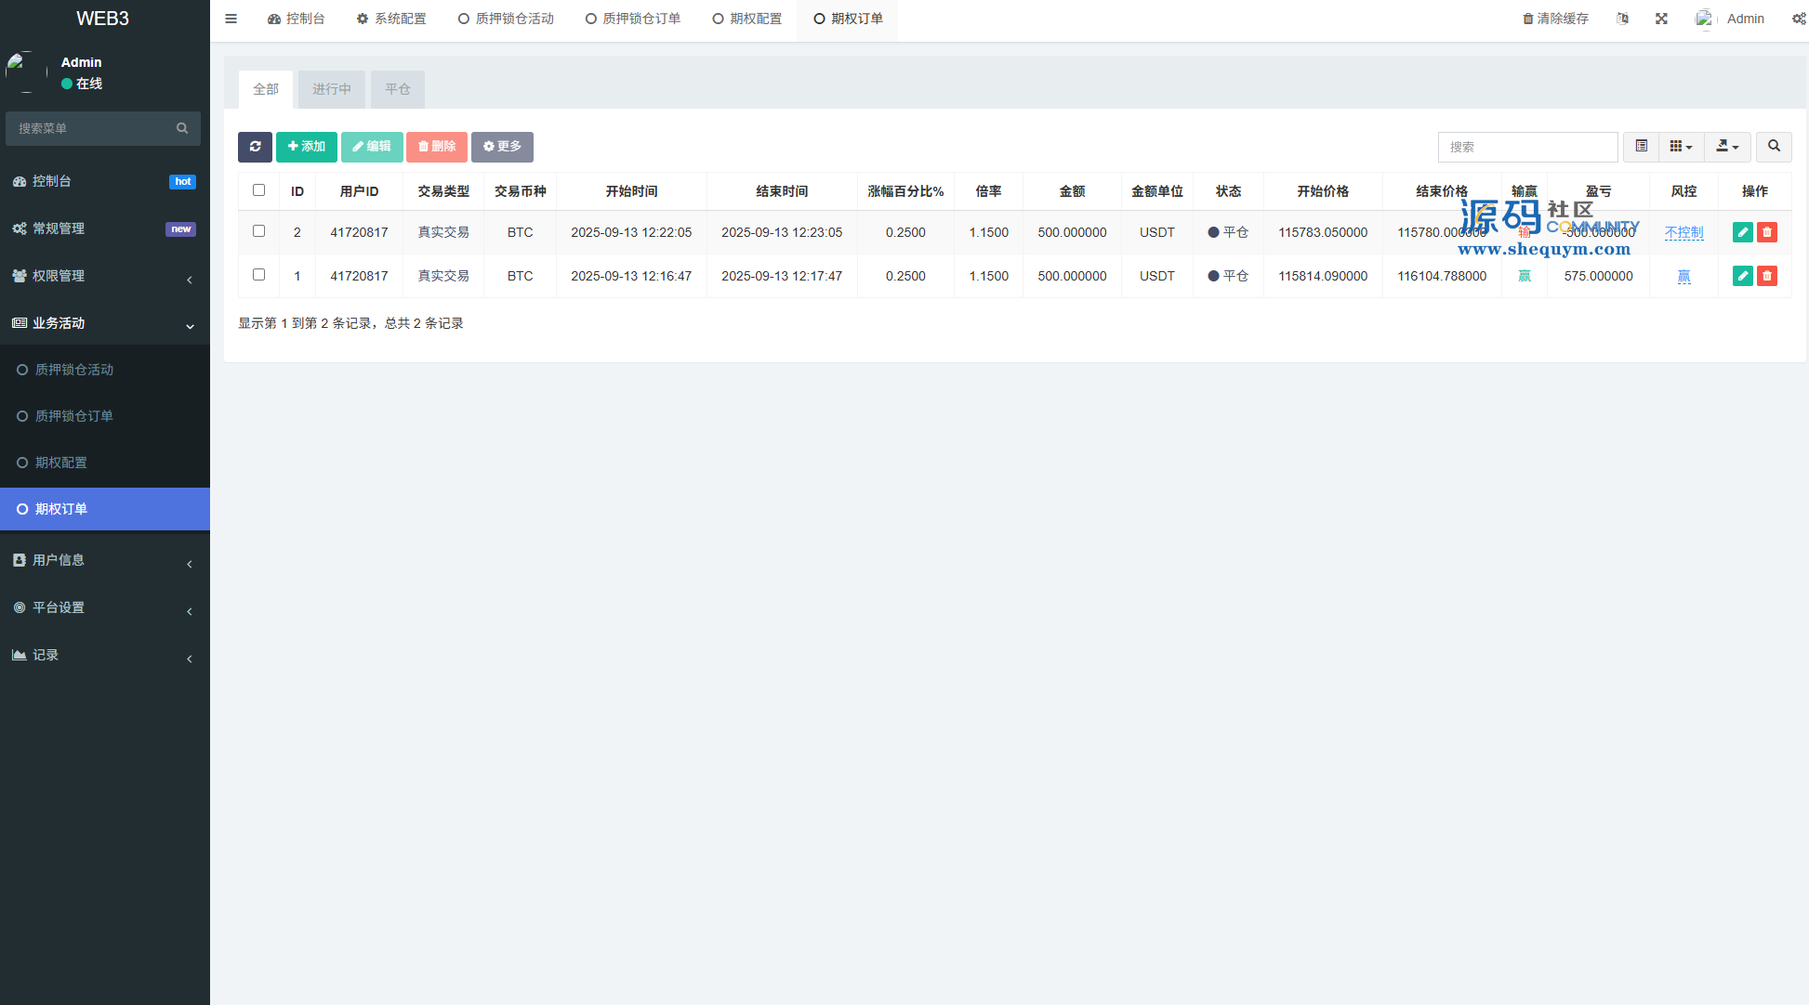The width and height of the screenshot is (1809, 1005).
Task: Click the magnifier search button beside toolbar
Action: pos(1774,147)
